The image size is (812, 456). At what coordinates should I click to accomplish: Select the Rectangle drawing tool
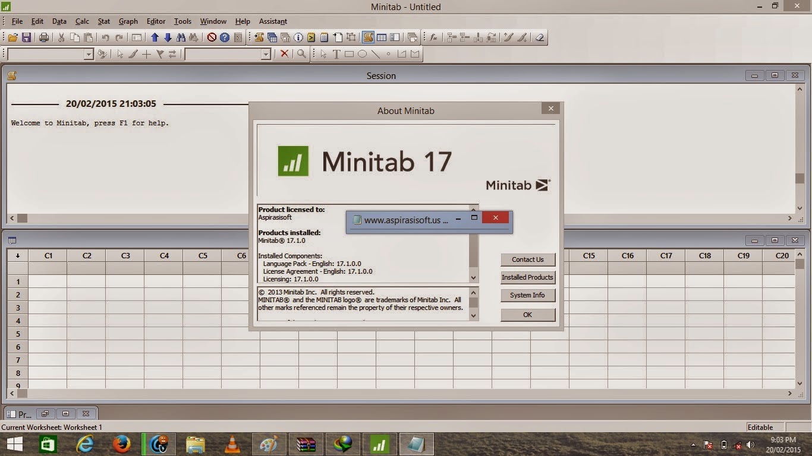pyautogui.click(x=350, y=54)
